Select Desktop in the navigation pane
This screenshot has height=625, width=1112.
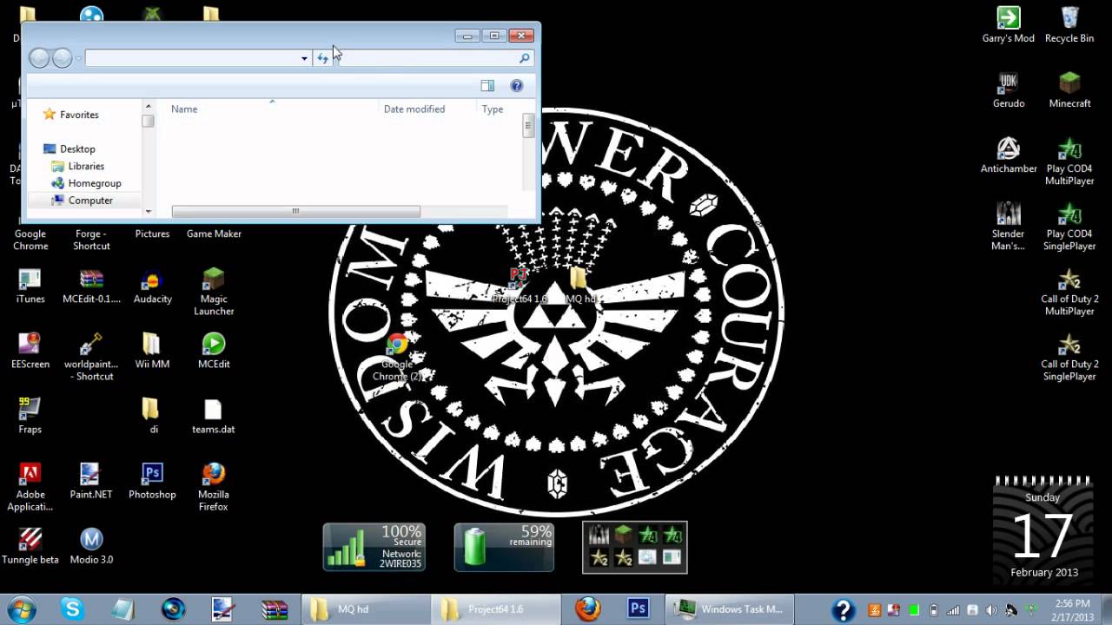tap(77, 149)
